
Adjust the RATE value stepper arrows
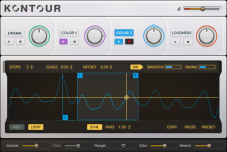pyautogui.click(x=129, y=127)
